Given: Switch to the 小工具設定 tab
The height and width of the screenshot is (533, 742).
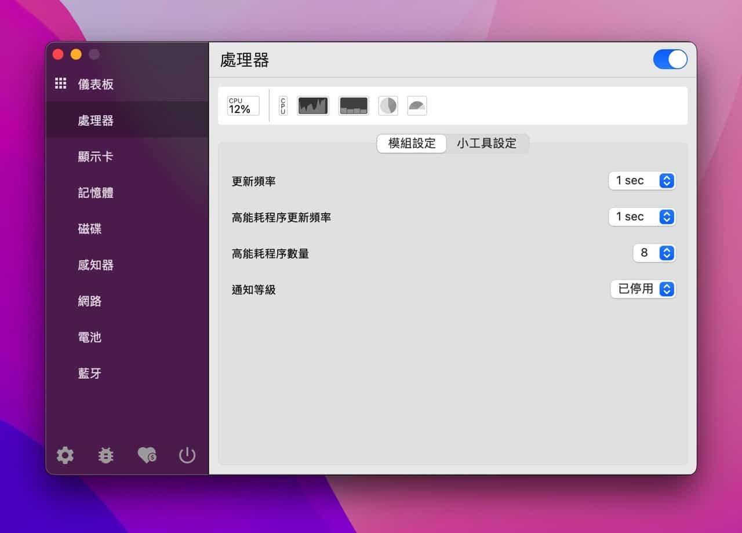Looking at the screenshot, I should tap(487, 144).
